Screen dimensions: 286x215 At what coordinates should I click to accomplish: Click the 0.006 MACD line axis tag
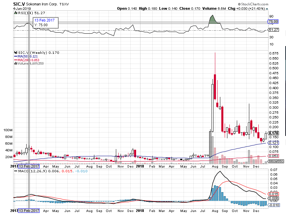pyautogui.click(x=274, y=199)
